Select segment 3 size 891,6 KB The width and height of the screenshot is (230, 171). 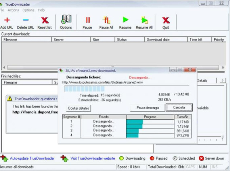tap(183, 131)
